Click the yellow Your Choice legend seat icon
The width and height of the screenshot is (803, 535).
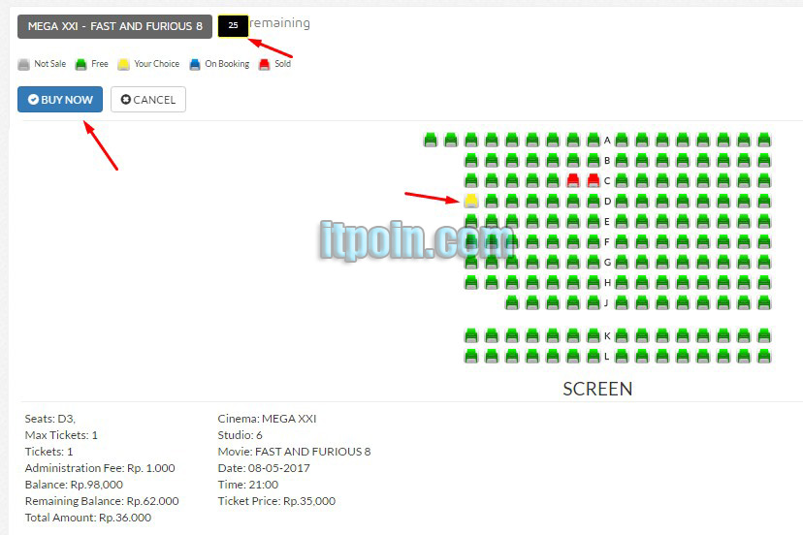pyautogui.click(x=123, y=65)
